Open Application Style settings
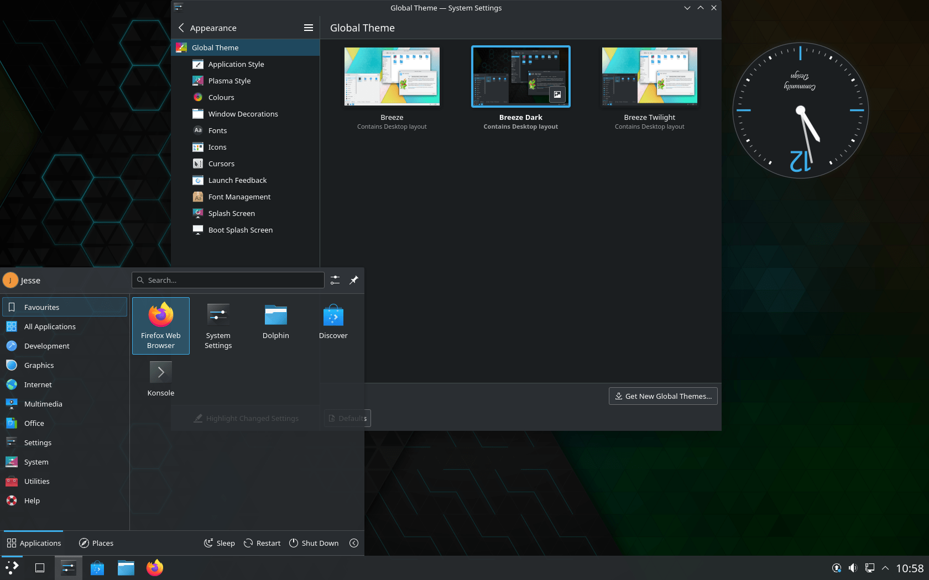929x580 pixels. (246, 64)
